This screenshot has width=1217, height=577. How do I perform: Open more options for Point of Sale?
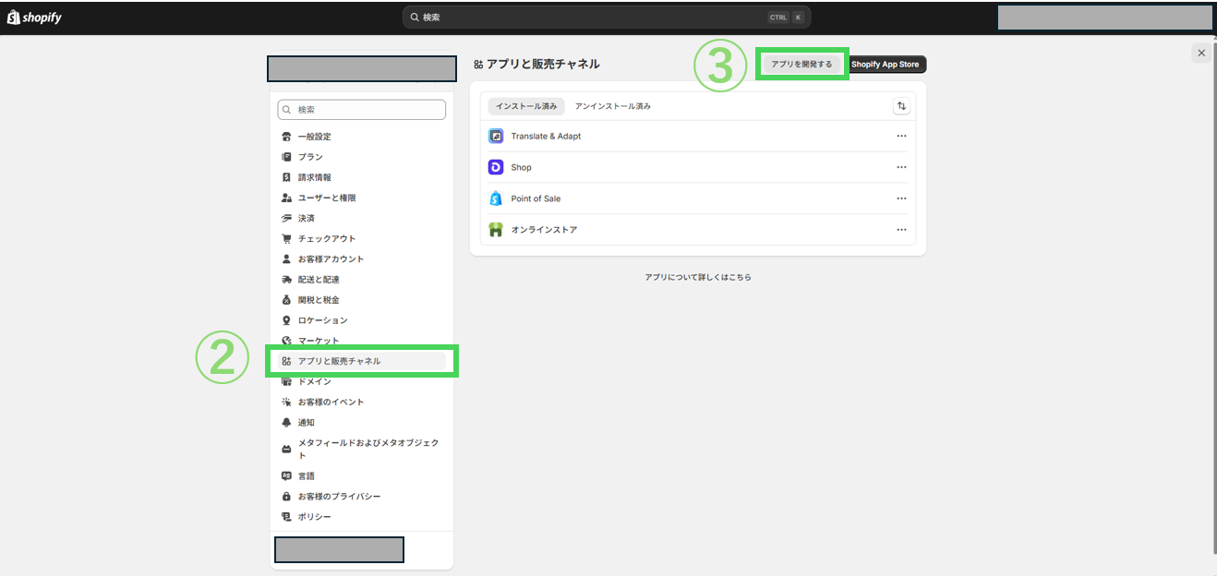901,198
